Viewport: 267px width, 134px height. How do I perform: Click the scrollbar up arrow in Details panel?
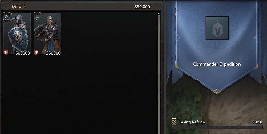click(159, 14)
